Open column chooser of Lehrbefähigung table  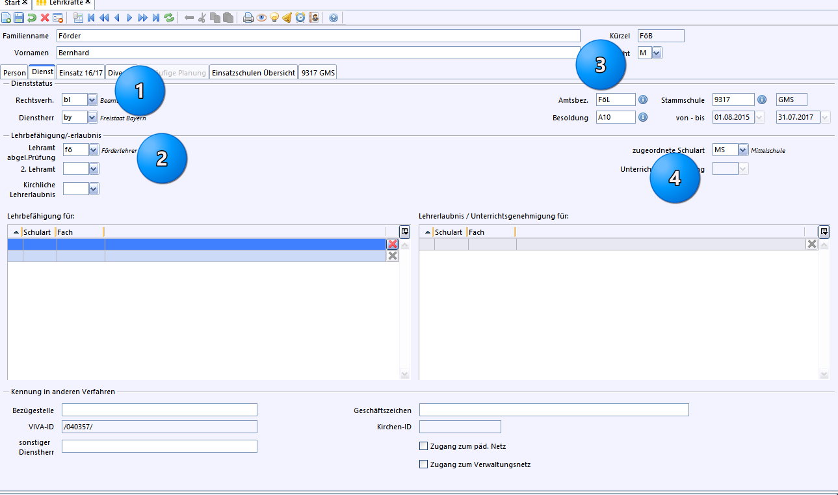tap(404, 232)
